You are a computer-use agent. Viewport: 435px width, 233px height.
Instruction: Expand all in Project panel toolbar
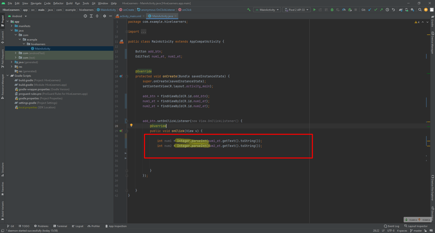[91, 16]
